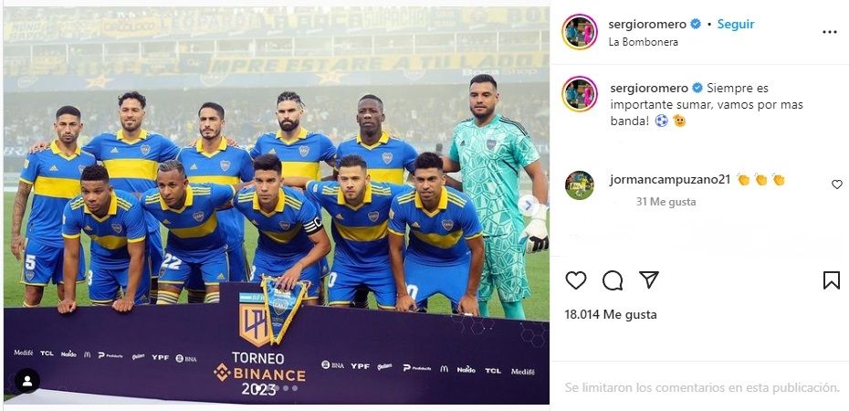View the 31 Me gusta comment likes
This screenshot has height=411, width=849.
coord(666,202)
